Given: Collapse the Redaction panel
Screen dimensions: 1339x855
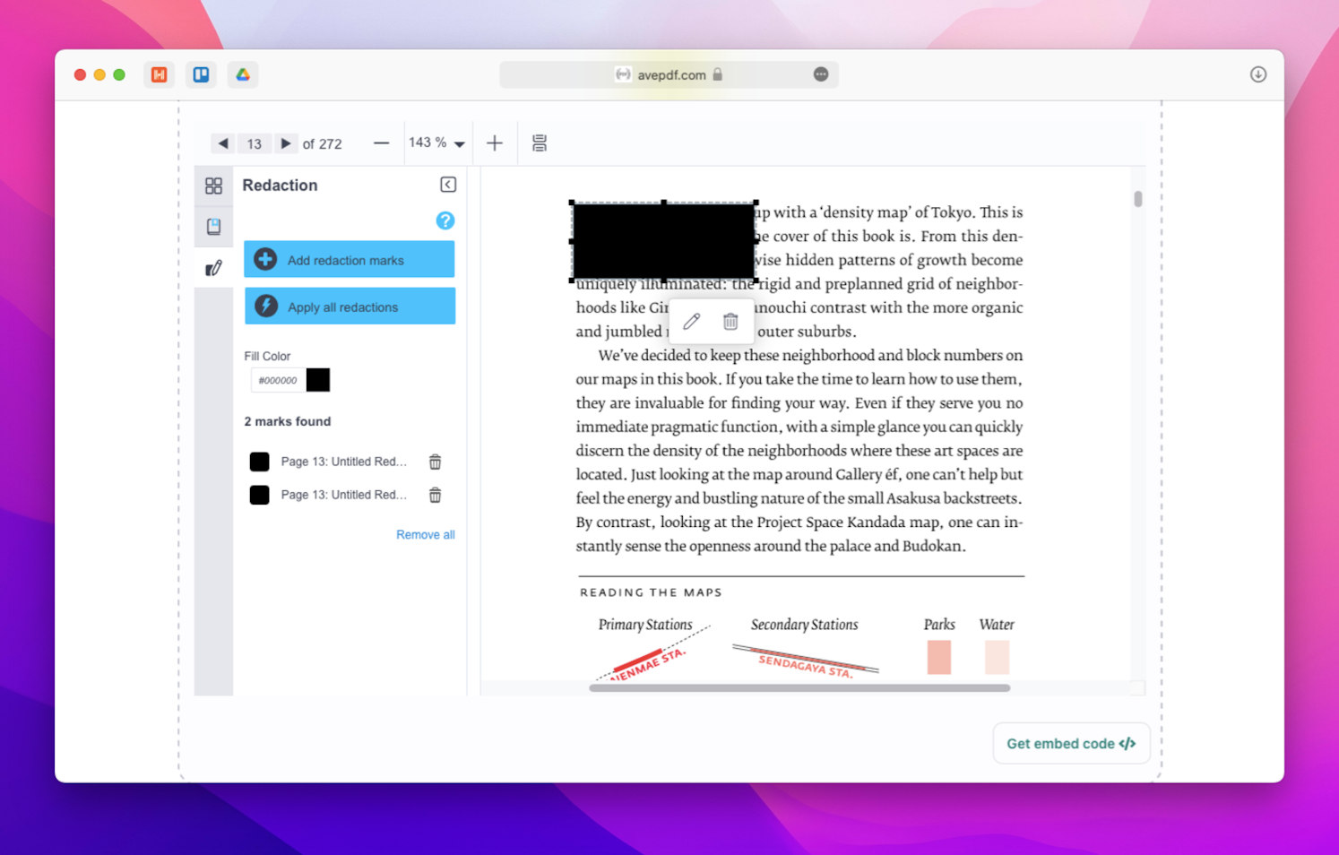Looking at the screenshot, I should tap(448, 184).
